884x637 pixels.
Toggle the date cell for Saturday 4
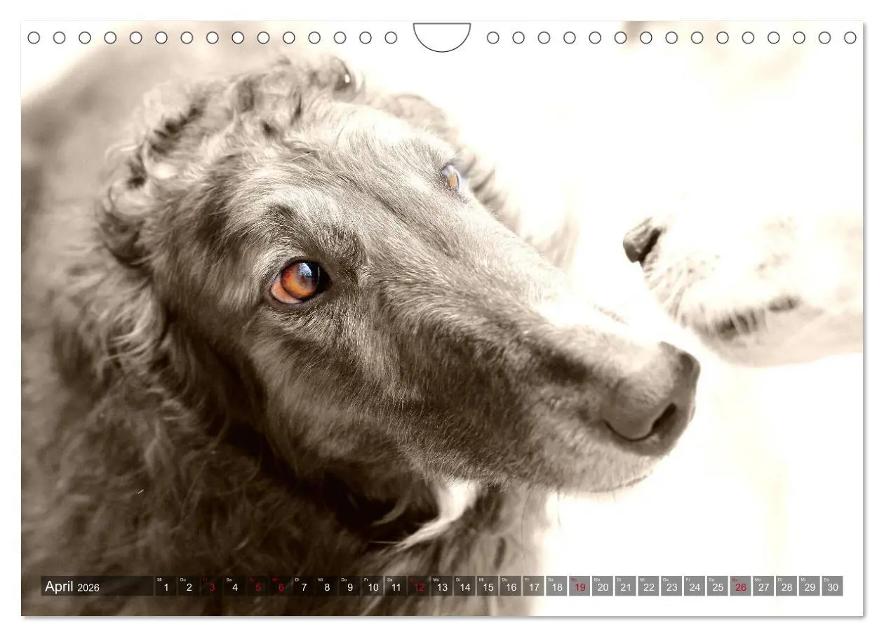tap(234, 586)
